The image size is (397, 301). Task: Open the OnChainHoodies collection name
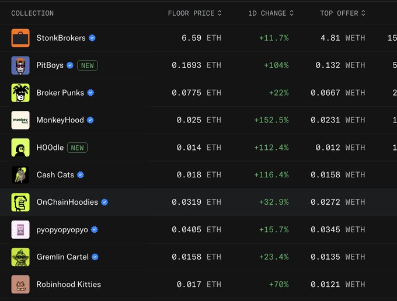[67, 202]
